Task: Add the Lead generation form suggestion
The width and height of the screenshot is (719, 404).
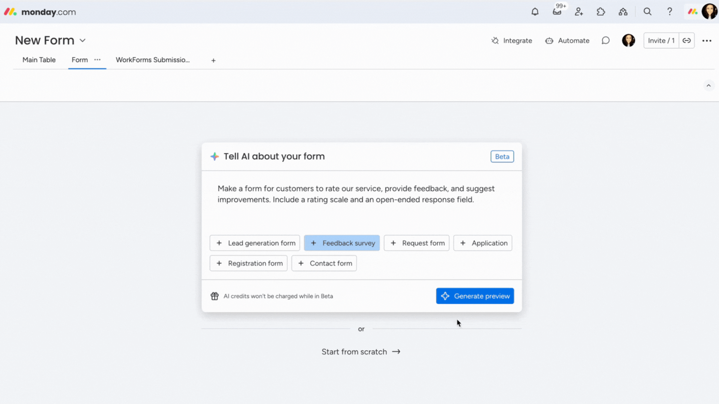Action: tap(255, 243)
